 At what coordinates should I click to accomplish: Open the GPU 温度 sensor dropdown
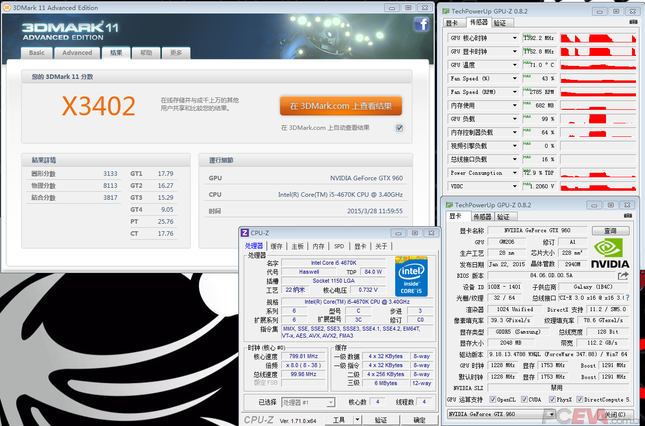pyautogui.click(x=515, y=65)
